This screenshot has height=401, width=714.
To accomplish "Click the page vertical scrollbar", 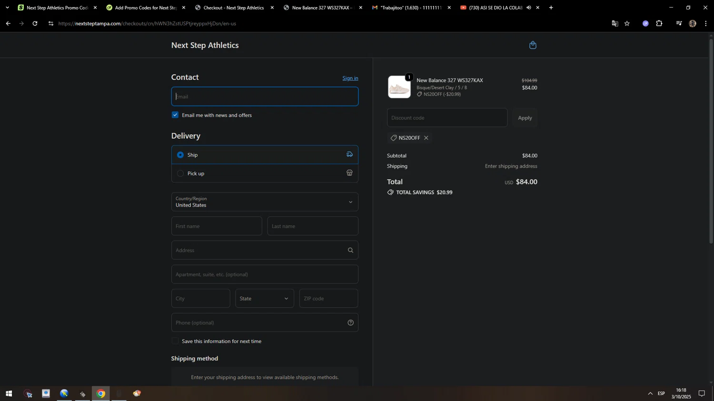I will (x=711, y=143).
